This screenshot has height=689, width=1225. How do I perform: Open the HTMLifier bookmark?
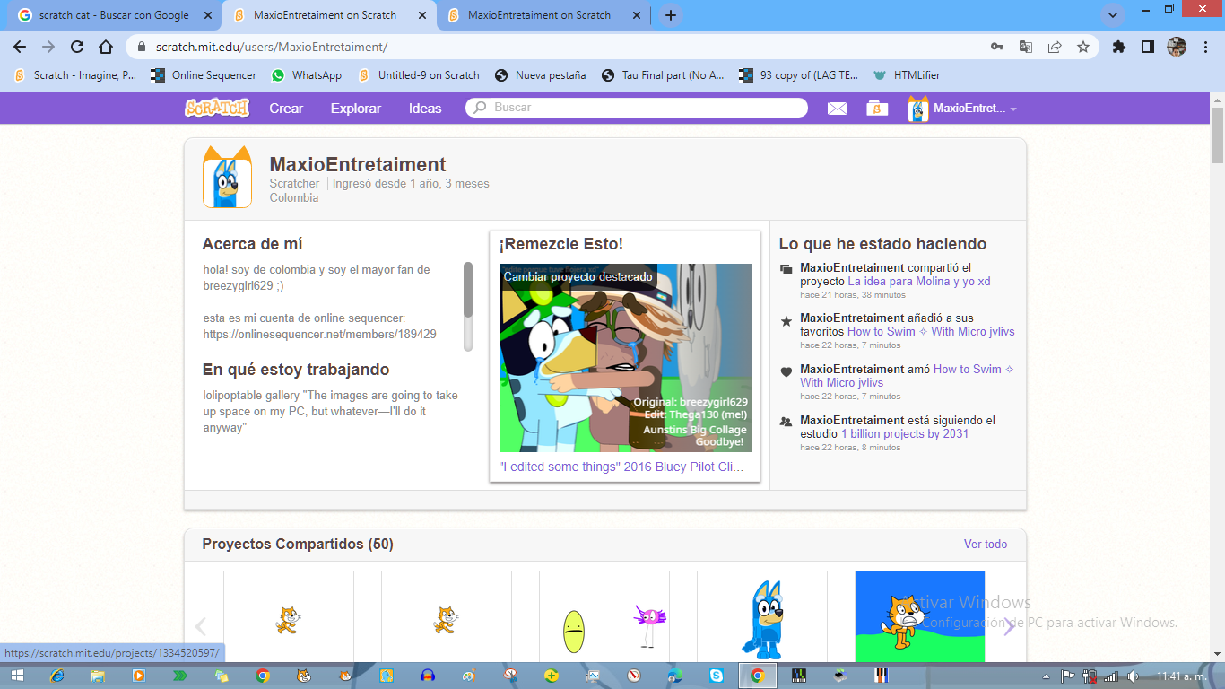(906, 75)
